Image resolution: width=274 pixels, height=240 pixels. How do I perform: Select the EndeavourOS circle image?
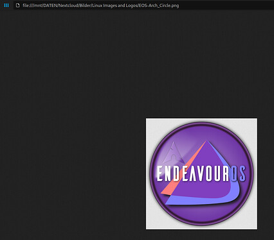[201, 174]
